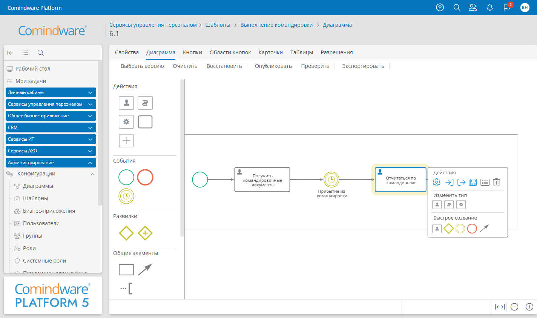The height and width of the screenshot is (318, 537).
Task: Click the Опубликовать button
Action: [273, 66]
